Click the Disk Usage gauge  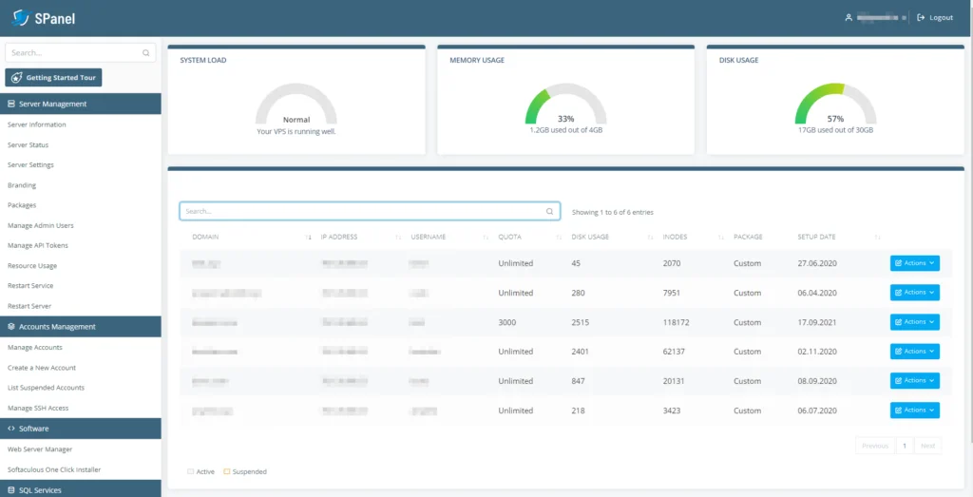835,105
